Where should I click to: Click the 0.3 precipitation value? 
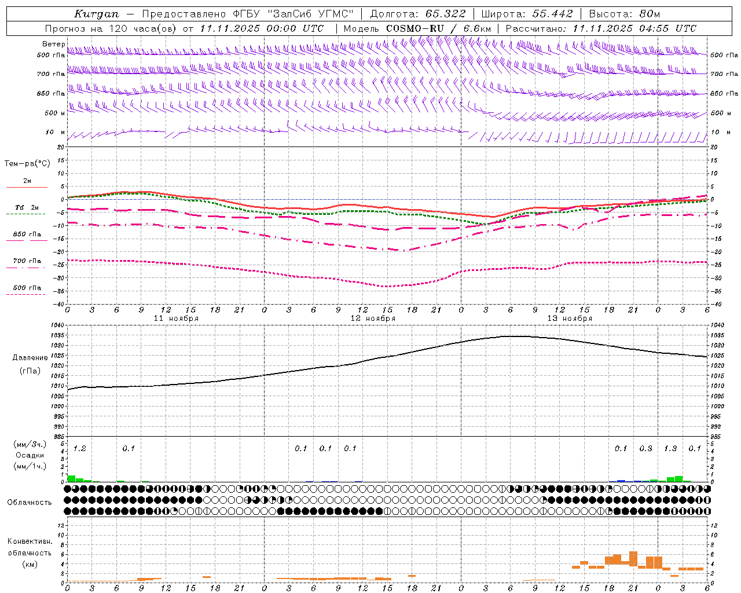pos(645,449)
